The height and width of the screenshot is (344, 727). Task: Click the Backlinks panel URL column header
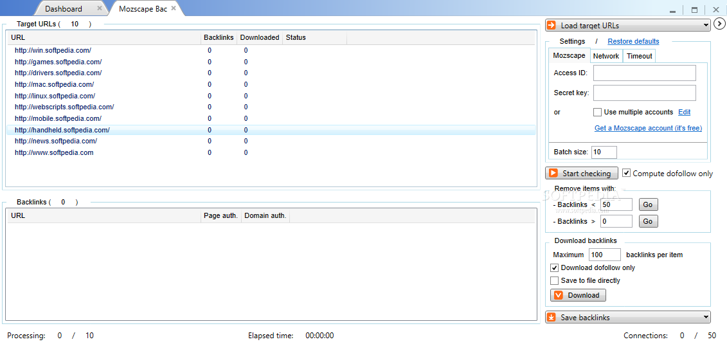104,215
